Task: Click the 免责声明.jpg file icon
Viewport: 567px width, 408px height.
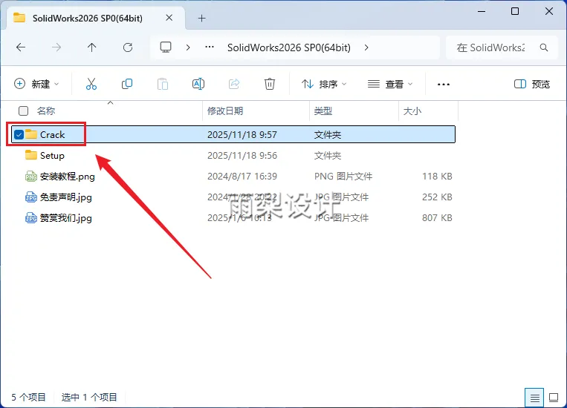Action: point(31,197)
